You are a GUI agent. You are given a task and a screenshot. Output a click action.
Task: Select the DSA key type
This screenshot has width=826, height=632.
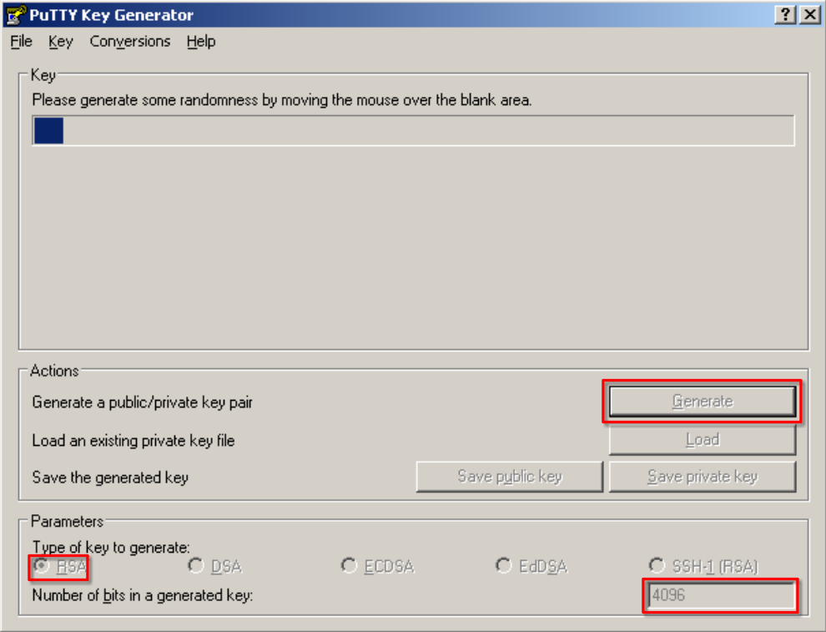point(215,567)
